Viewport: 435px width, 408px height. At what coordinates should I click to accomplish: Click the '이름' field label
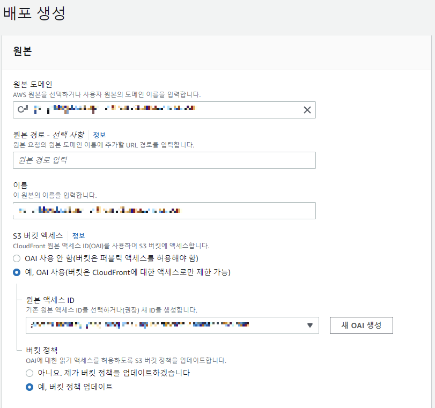pyautogui.click(x=20, y=185)
